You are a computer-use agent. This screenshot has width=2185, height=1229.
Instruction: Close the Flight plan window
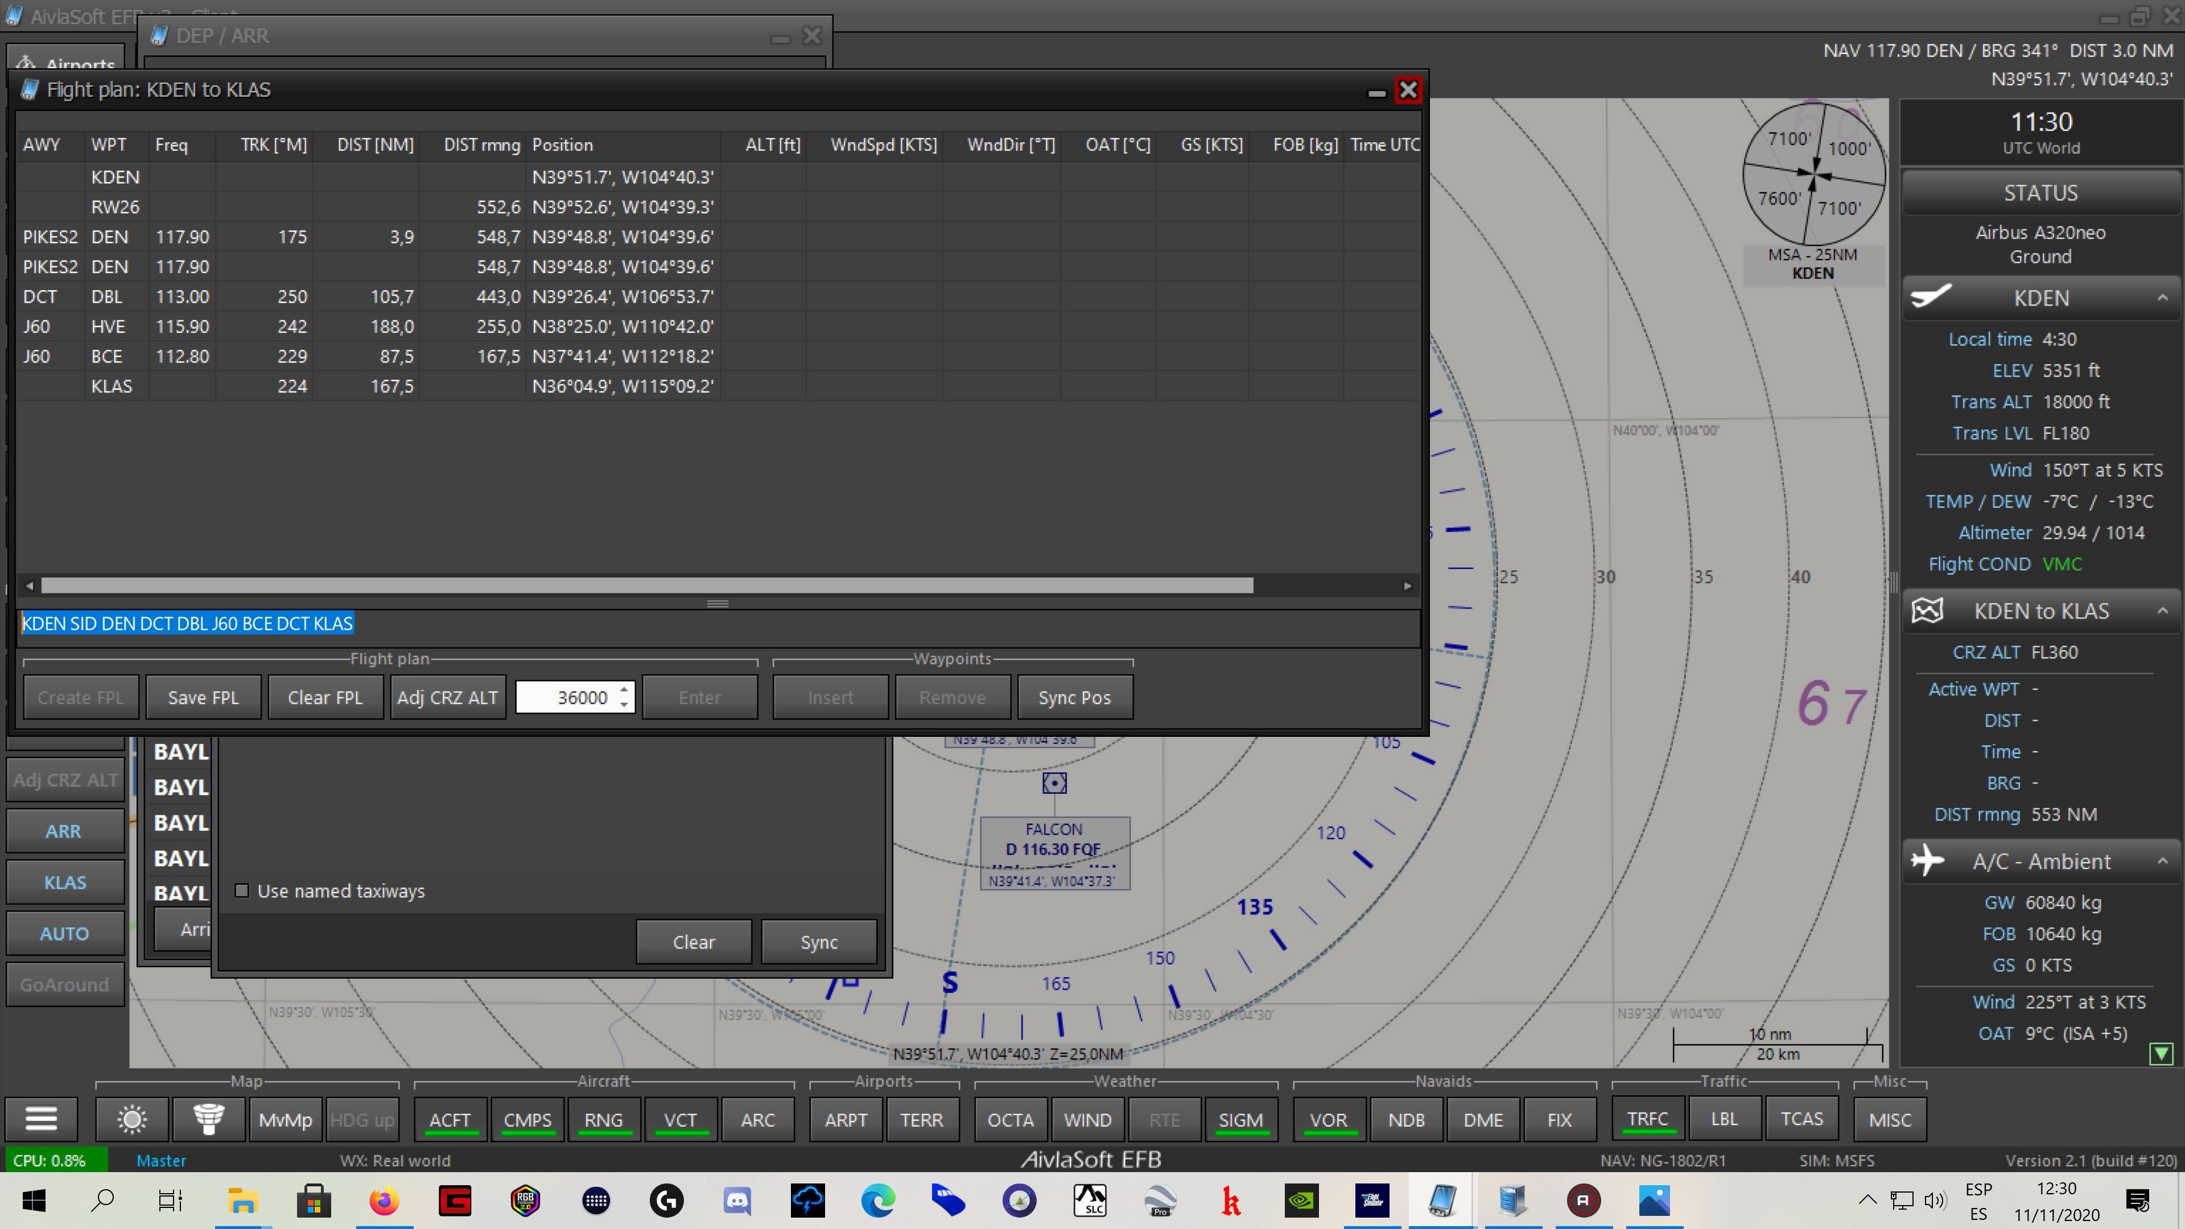coord(1408,90)
